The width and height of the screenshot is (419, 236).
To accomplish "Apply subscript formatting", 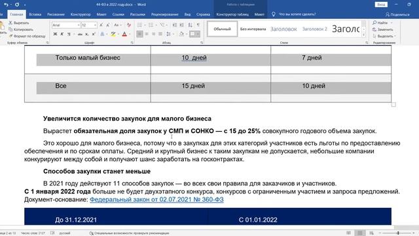I will pos(87,34).
